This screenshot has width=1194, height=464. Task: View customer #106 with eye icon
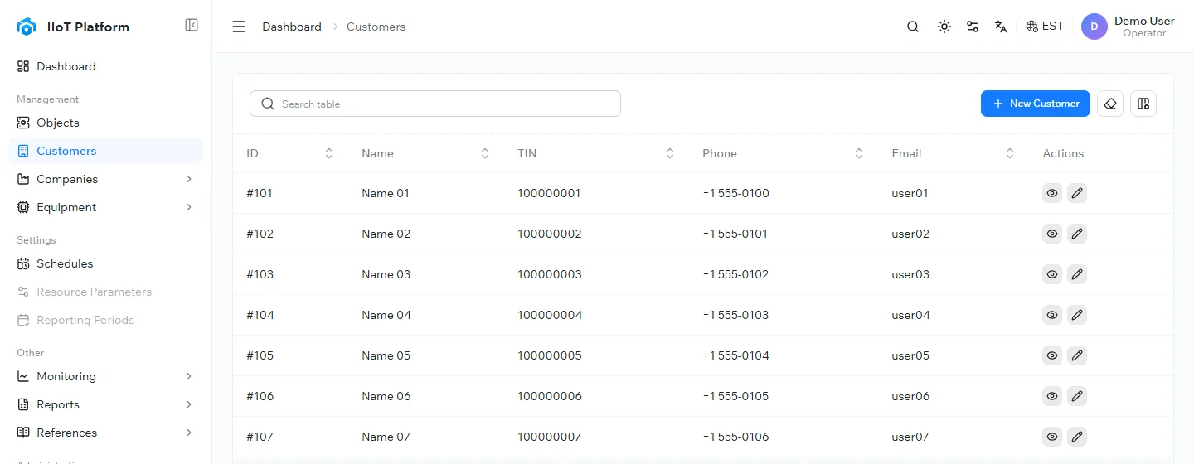click(x=1052, y=396)
